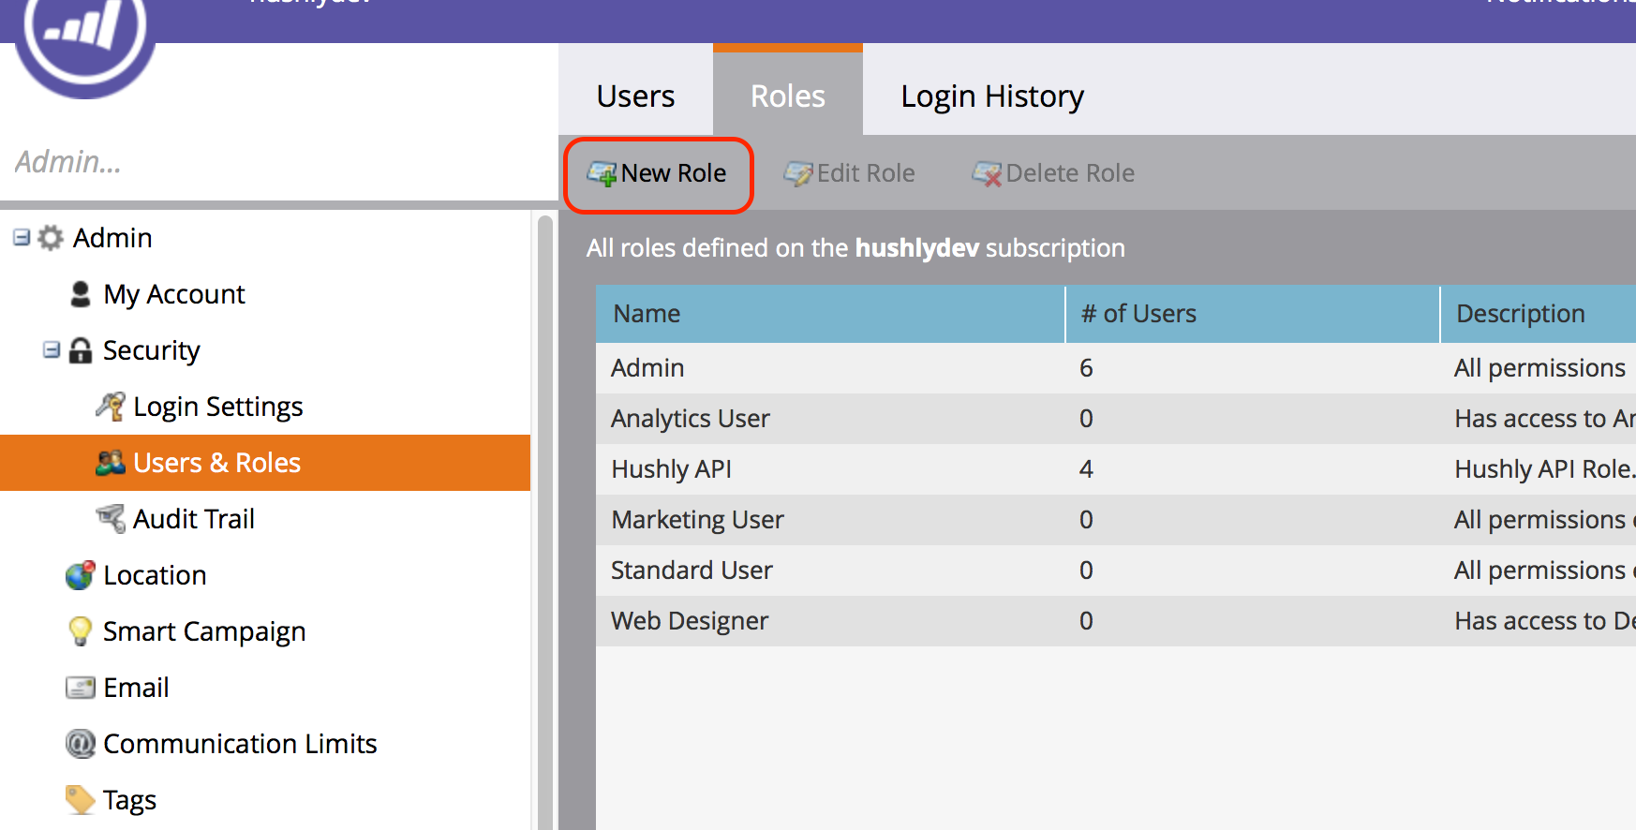This screenshot has width=1636, height=830.
Task: Sort by the Description column header
Action: pyautogui.click(x=1539, y=314)
